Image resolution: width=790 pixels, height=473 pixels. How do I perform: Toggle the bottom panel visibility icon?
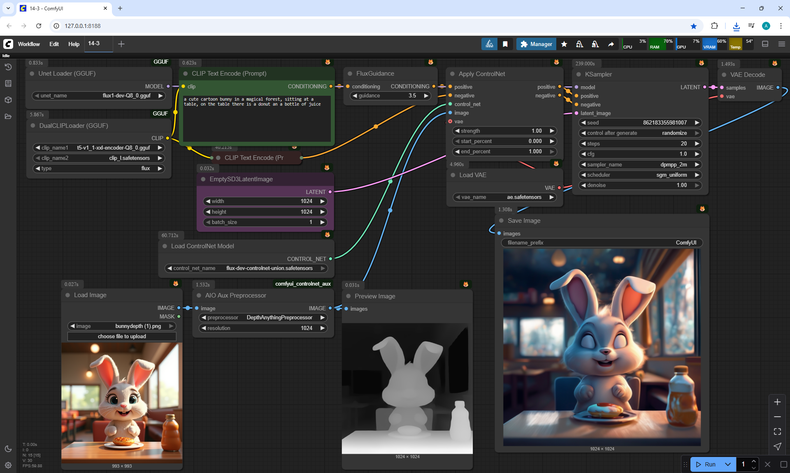point(765,44)
